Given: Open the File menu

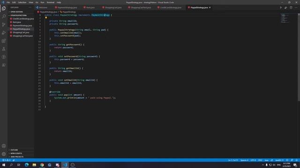Looking at the screenshot, I should tap(8, 2).
